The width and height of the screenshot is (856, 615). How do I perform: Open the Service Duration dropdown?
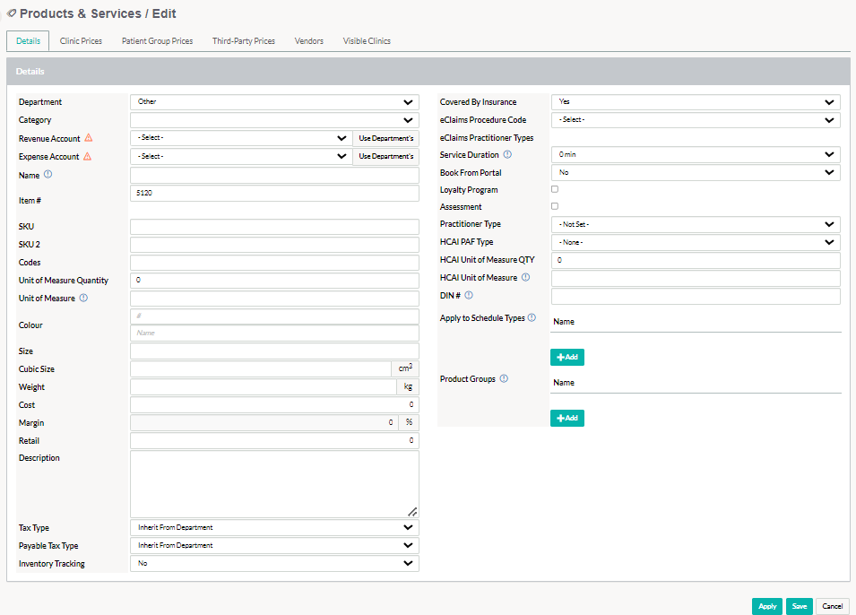(696, 154)
